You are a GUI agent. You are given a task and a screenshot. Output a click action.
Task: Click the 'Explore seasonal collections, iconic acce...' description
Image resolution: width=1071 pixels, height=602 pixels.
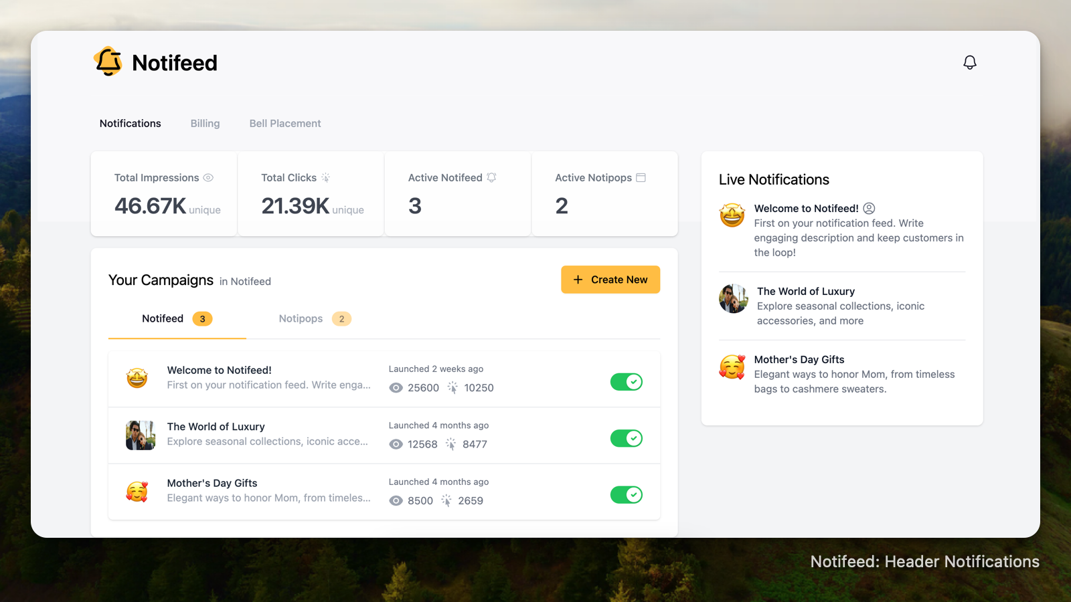point(268,441)
